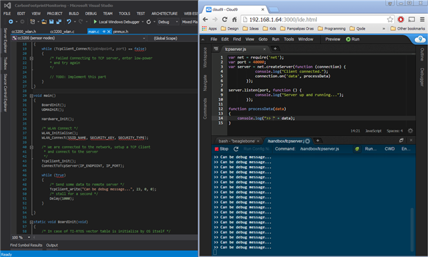This screenshot has height=257, width=428.
Task: Open the Mixed Platforms dropdown
Action: 189,22
